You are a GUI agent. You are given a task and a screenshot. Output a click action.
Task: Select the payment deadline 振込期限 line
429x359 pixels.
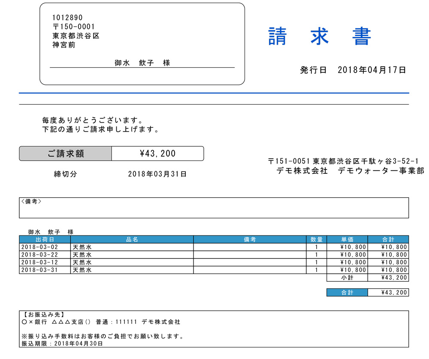click(62, 344)
